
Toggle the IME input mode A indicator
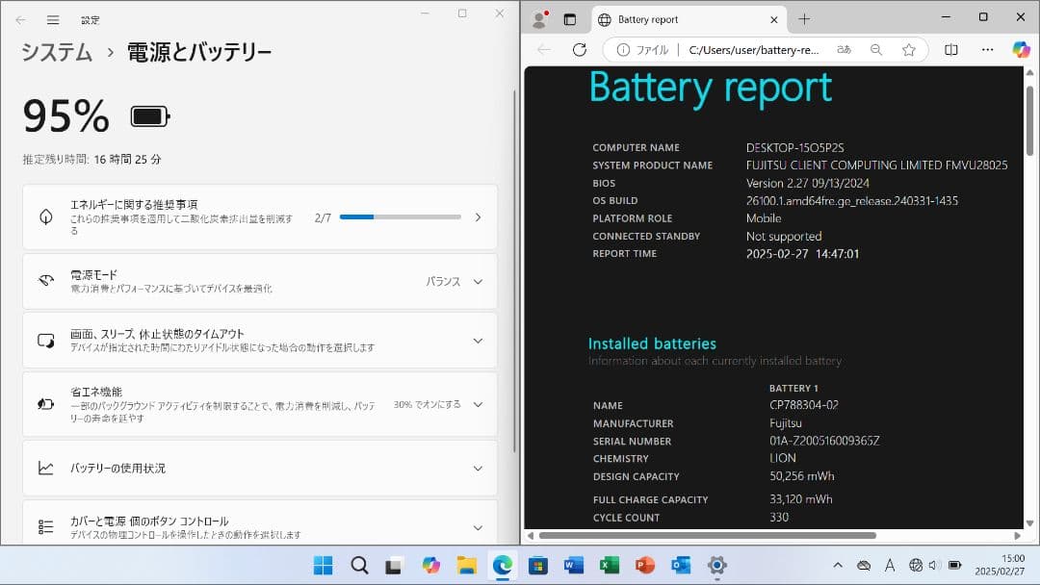[x=889, y=565]
